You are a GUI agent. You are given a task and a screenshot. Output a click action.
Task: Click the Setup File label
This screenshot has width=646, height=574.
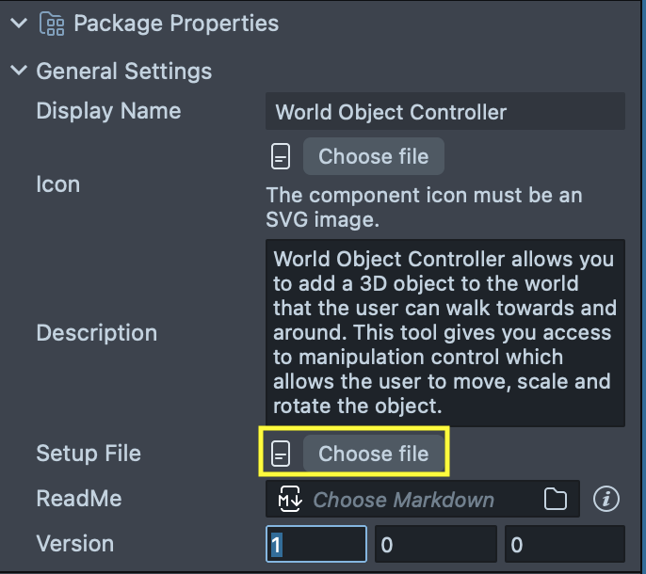pos(89,454)
